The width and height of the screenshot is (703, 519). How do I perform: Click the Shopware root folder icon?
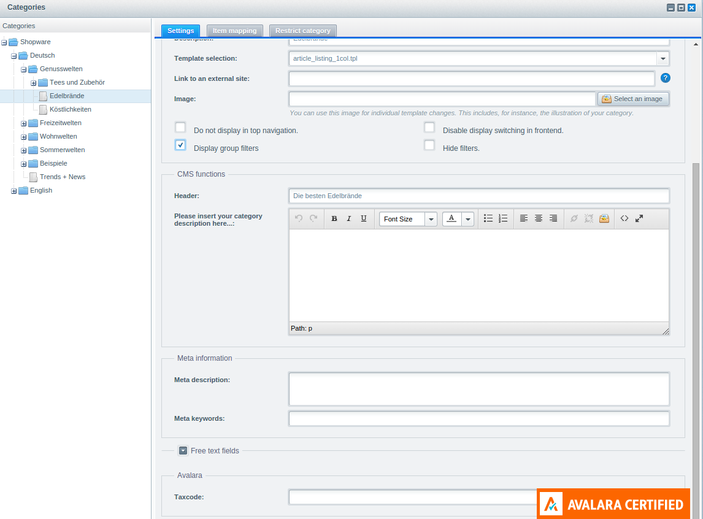coord(13,42)
